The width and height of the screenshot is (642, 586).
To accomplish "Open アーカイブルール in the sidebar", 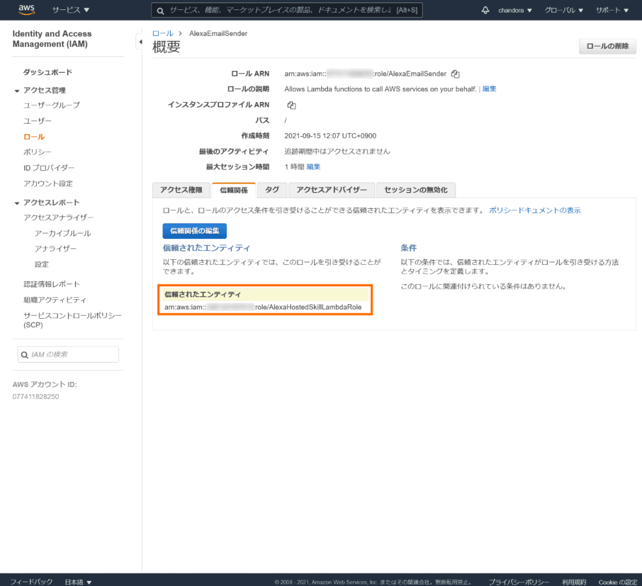I will click(x=63, y=233).
